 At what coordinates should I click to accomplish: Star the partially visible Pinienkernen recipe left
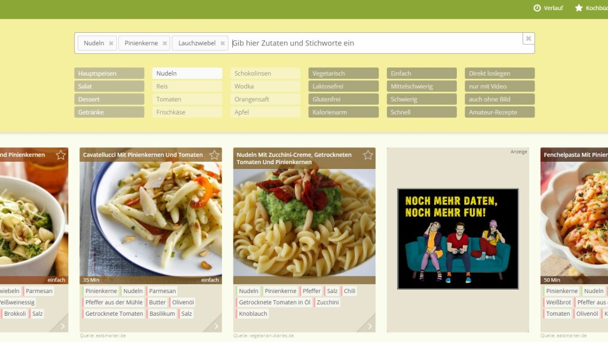click(61, 155)
